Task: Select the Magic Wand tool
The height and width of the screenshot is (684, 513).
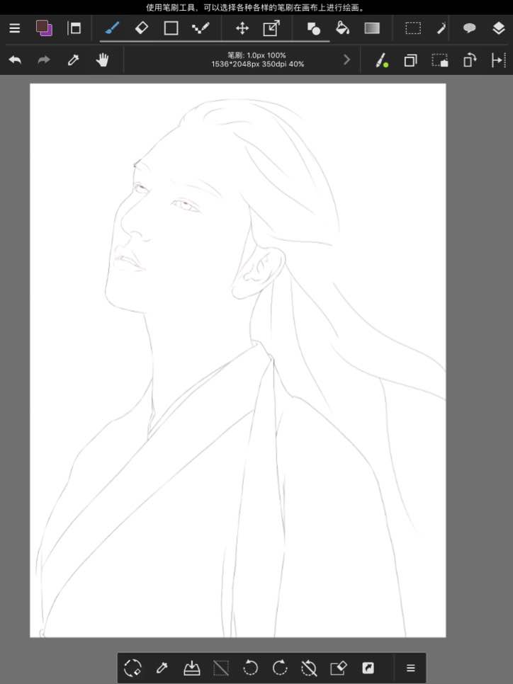Action: tap(441, 28)
